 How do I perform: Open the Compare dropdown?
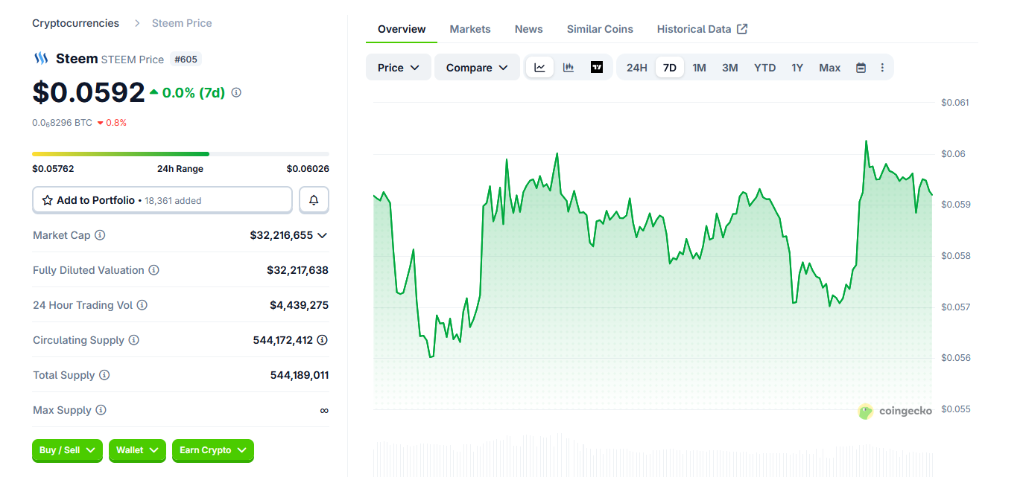coord(477,68)
